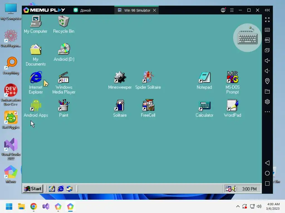Open MEmu key mapping keyboard icon
The height and width of the screenshot is (213, 285).
(x=267, y=30)
